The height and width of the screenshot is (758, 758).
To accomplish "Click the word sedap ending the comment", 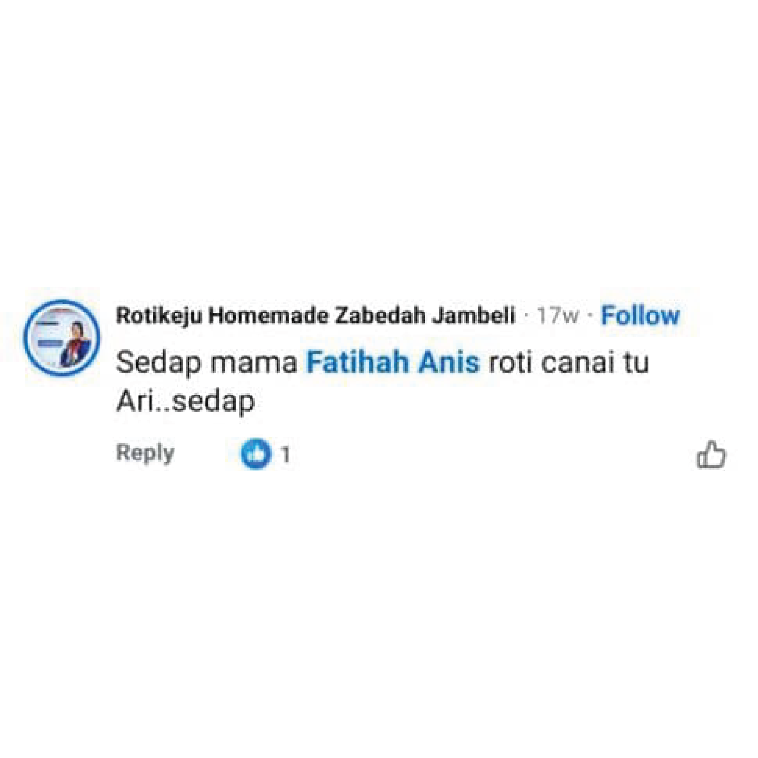I will coord(213,402).
